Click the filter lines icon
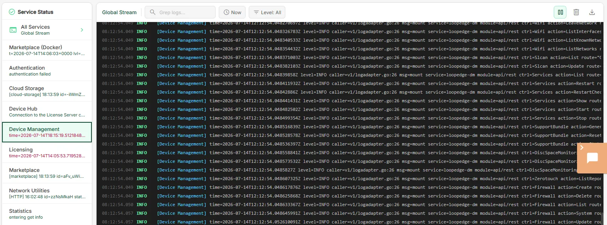The width and height of the screenshot is (607, 225). pyautogui.click(x=256, y=12)
